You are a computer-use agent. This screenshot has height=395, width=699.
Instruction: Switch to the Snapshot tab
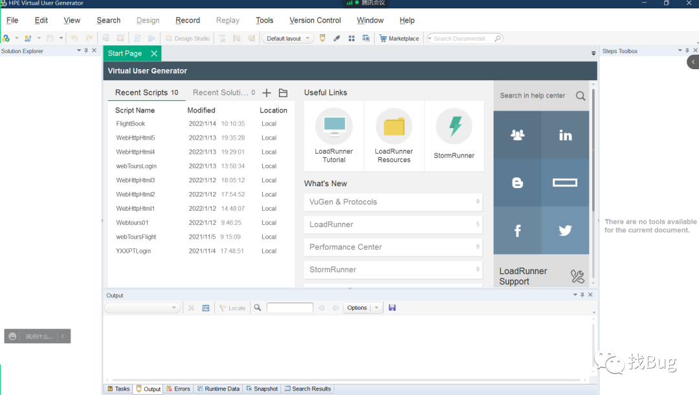click(262, 389)
